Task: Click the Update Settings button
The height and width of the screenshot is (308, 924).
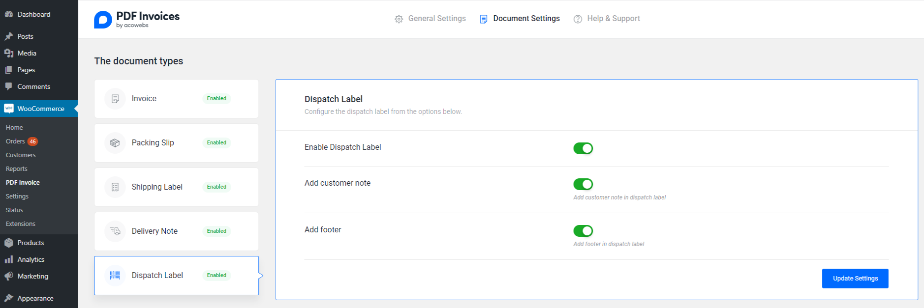Action: pyautogui.click(x=855, y=279)
